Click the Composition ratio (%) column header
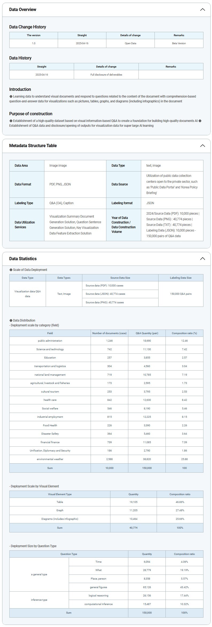 click(184, 333)
